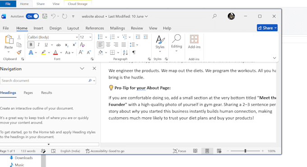
Task: Click the Shading paint bucket icon
Action: point(101,52)
